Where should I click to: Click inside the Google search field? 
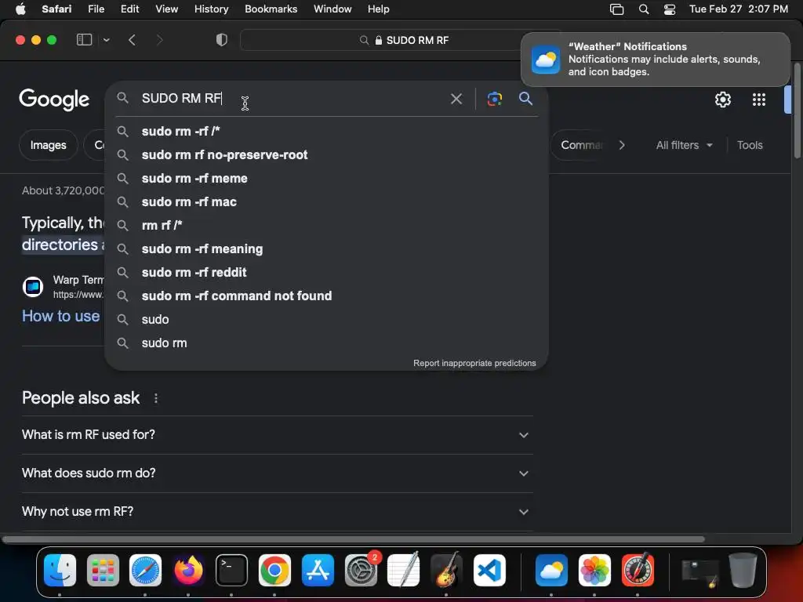pyautogui.click(x=292, y=98)
